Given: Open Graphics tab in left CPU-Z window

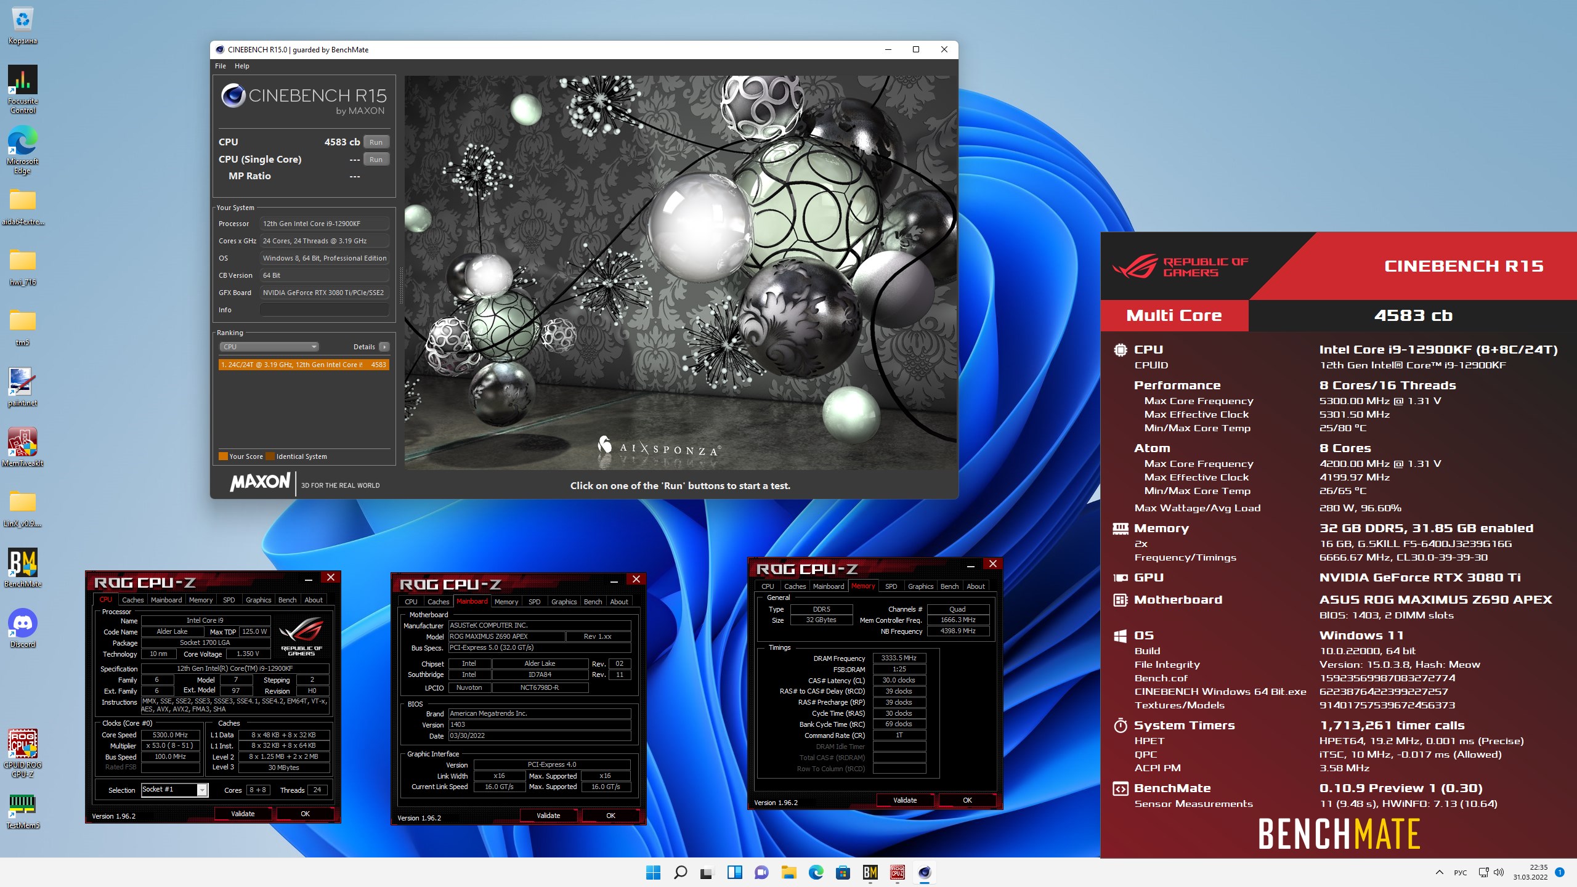Looking at the screenshot, I should coord(258,600).
